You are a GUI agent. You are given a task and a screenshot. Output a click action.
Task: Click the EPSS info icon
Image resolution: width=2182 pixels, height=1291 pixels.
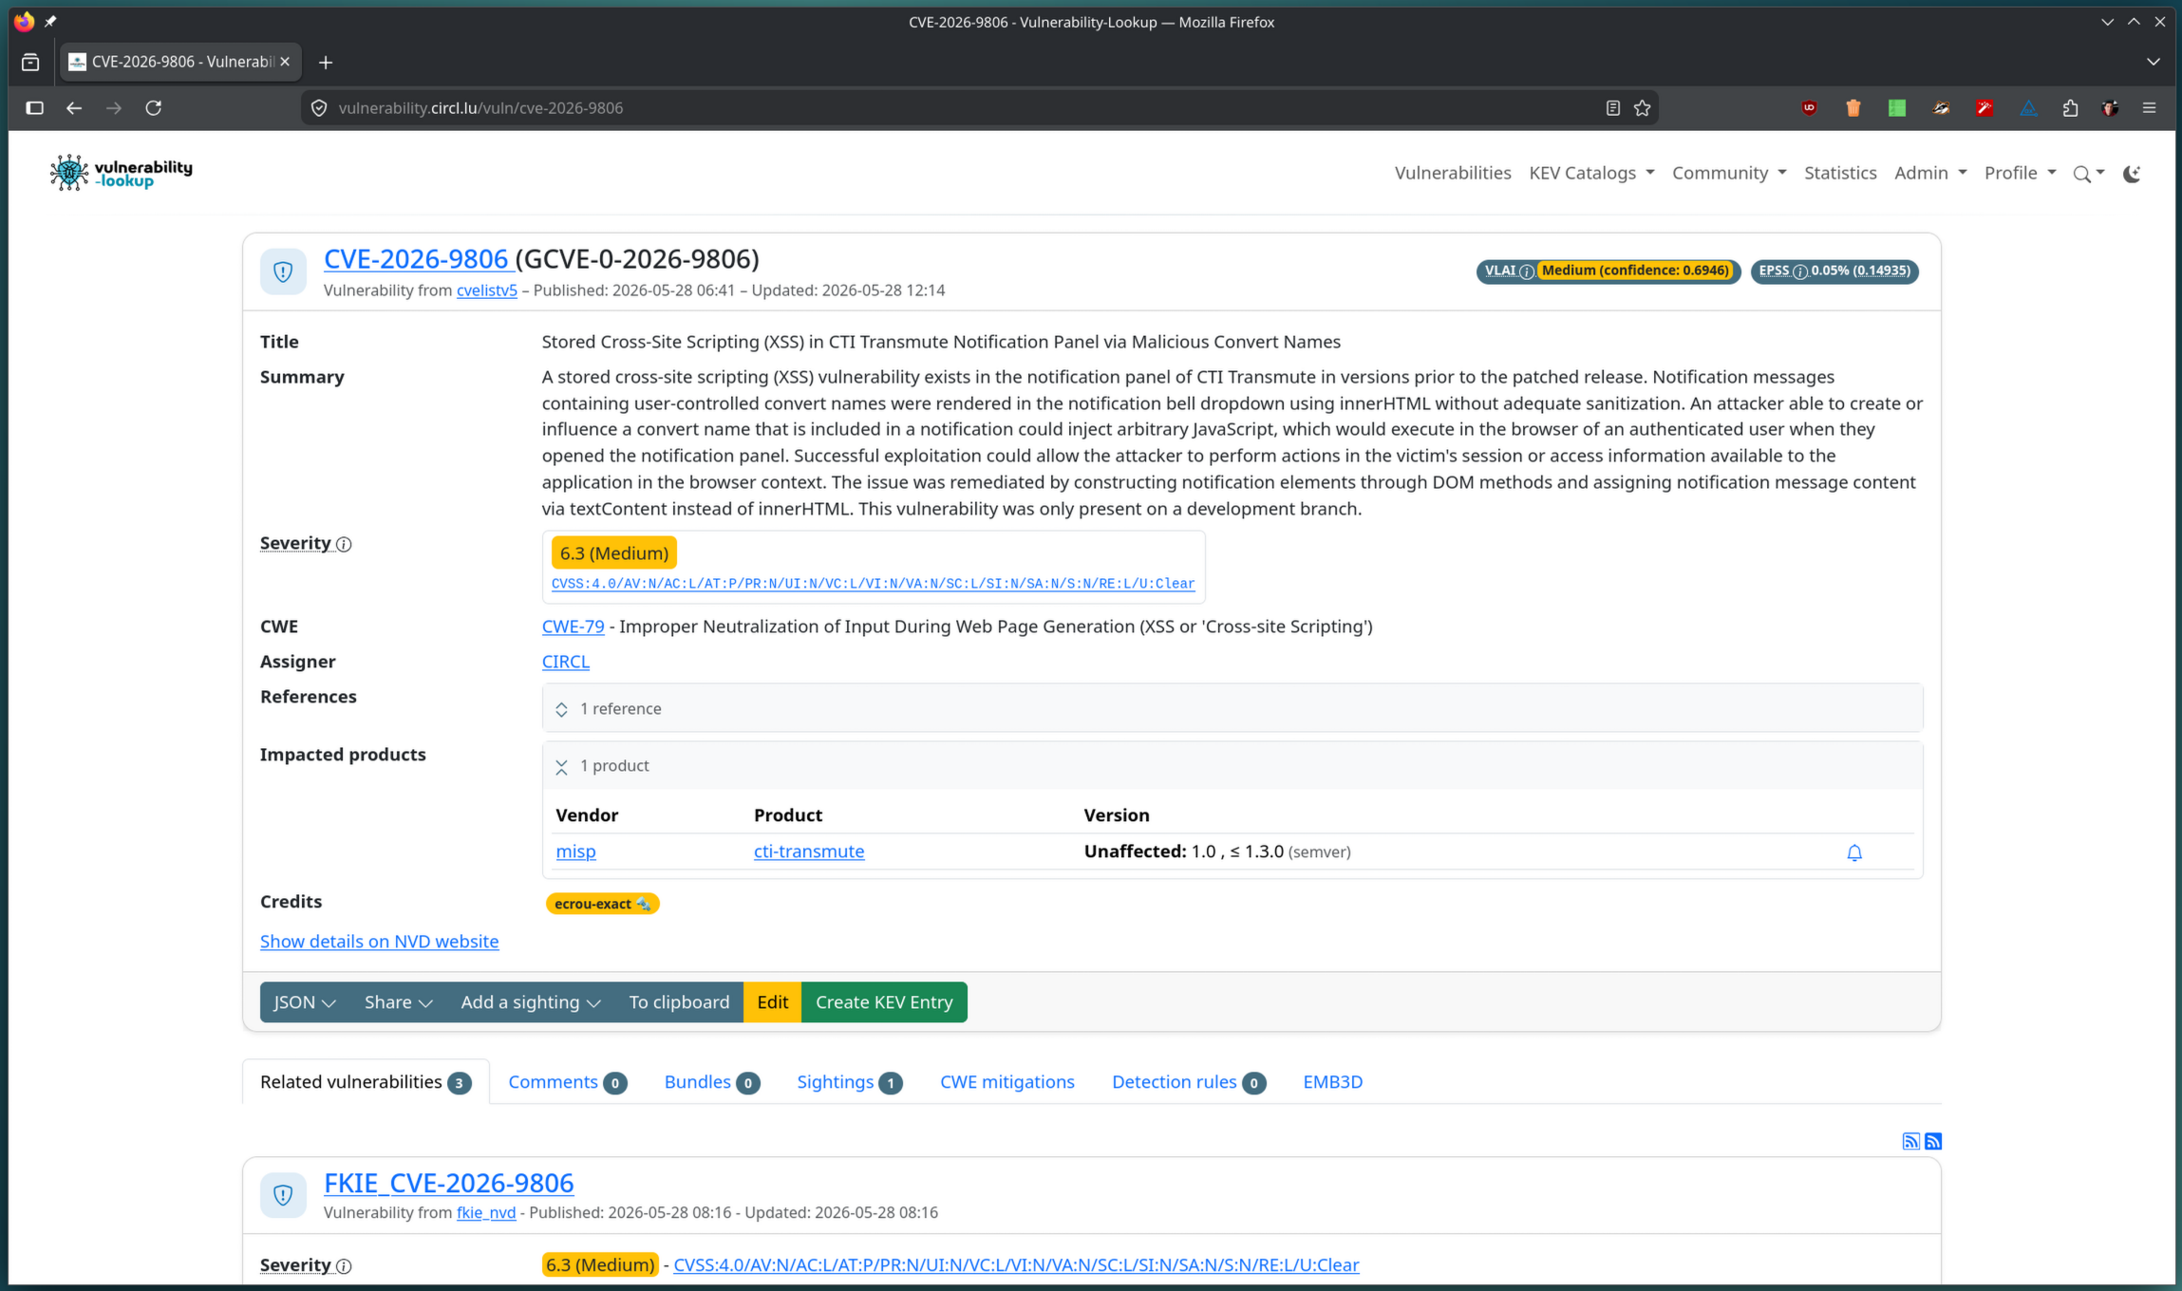1799,271
